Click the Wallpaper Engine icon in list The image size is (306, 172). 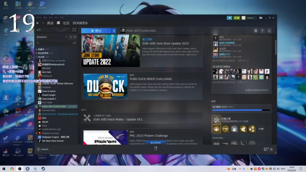click(40, 137)
